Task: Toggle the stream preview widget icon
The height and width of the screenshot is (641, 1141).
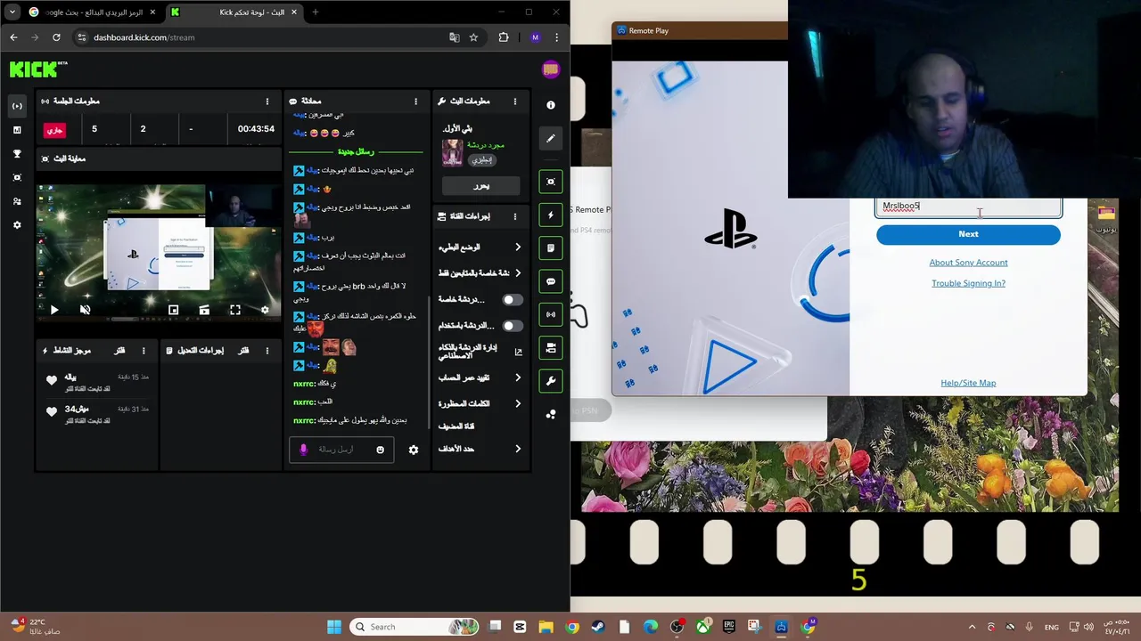Action: point(551,182)
